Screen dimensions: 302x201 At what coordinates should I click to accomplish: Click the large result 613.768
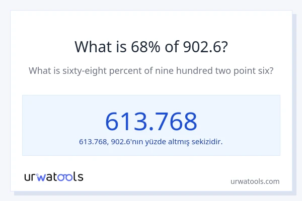tap(151, 121)
